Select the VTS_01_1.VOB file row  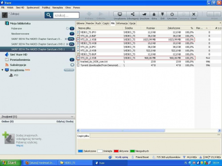tap(136, 39)
